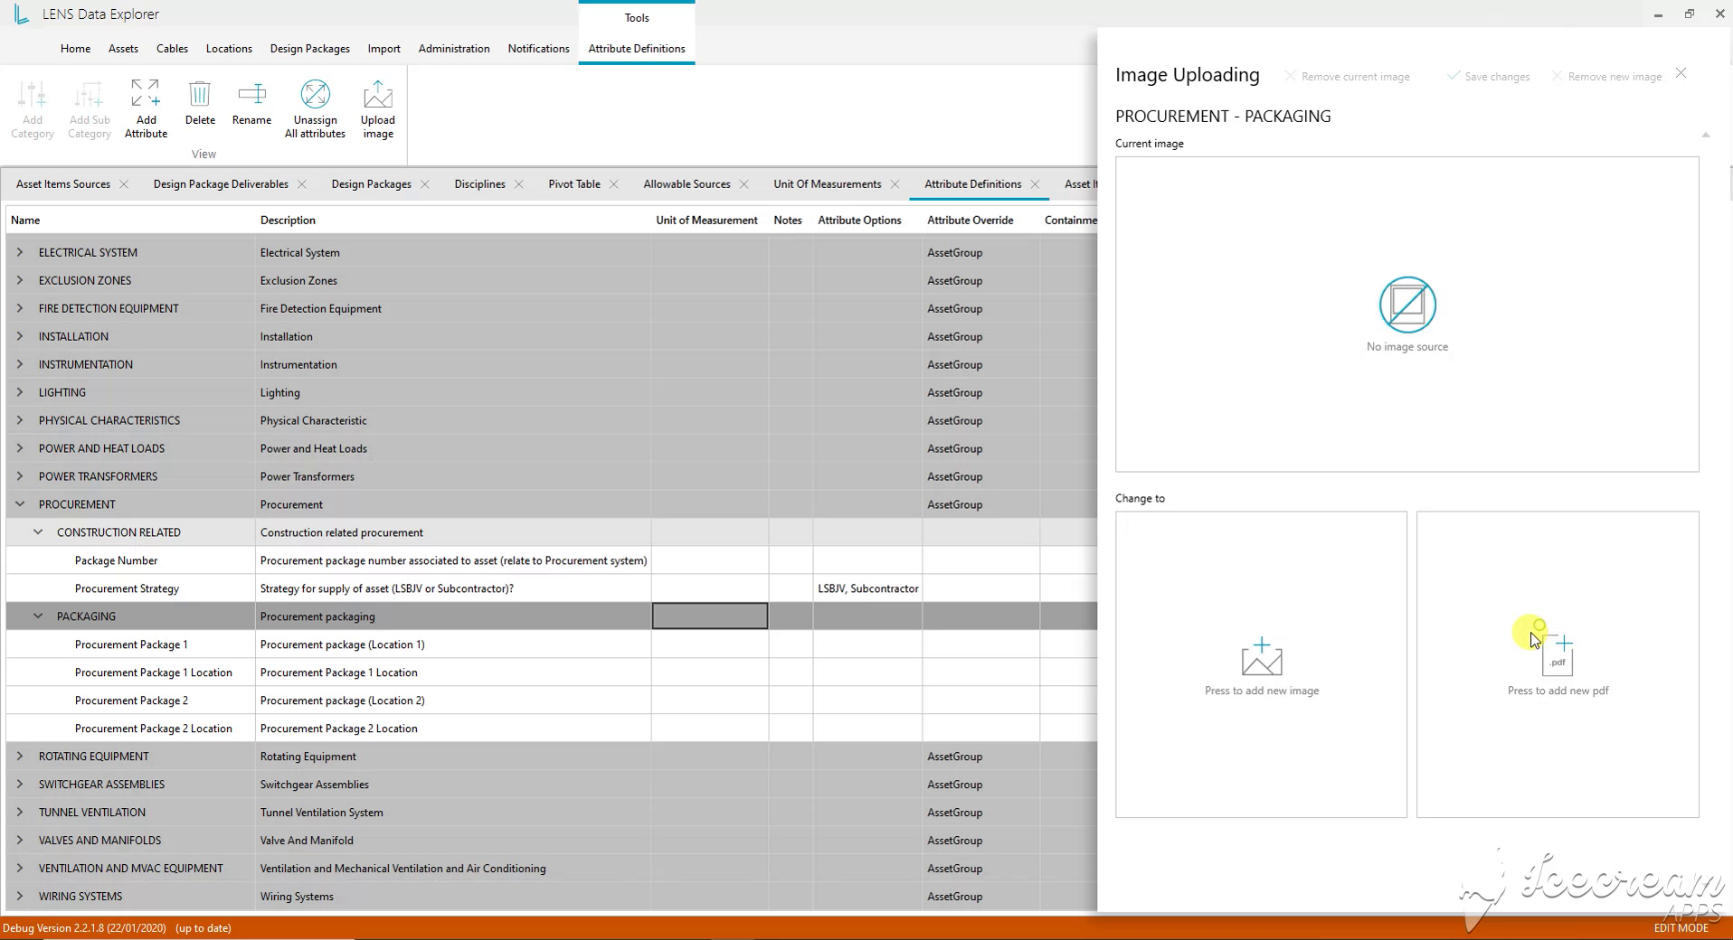
Task: Click EDIT MODE status indicator
Action: (x=1681, y=928)
